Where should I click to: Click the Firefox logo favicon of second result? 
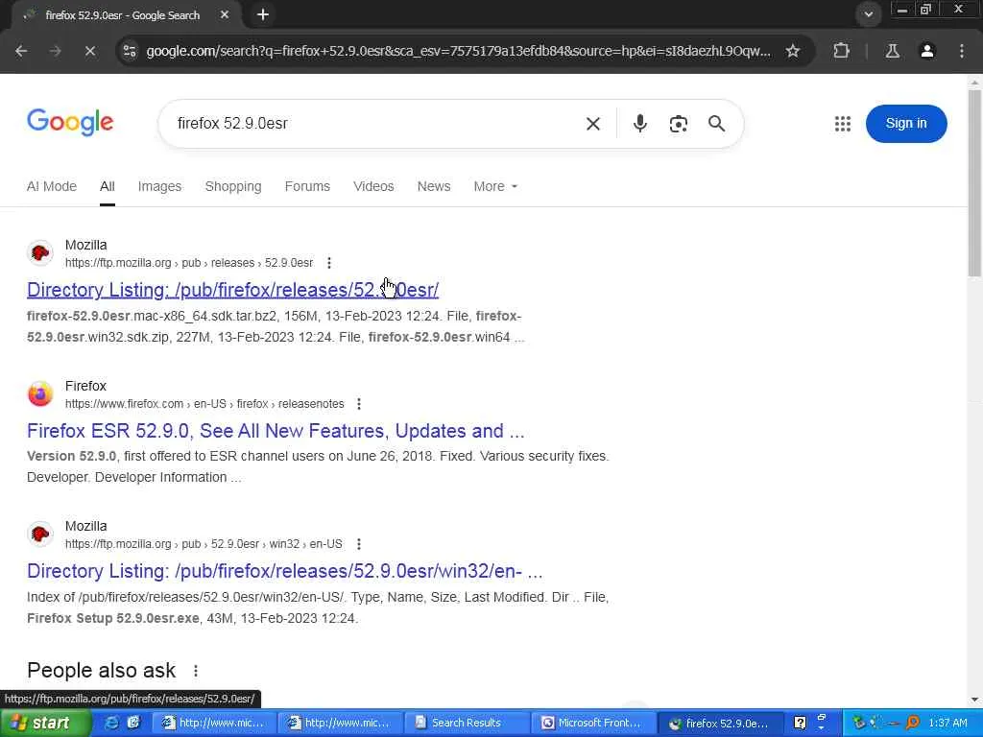coord(40,394)
